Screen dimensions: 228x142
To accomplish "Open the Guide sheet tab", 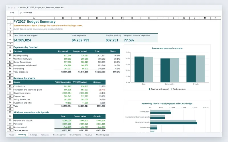I will 12,135.
